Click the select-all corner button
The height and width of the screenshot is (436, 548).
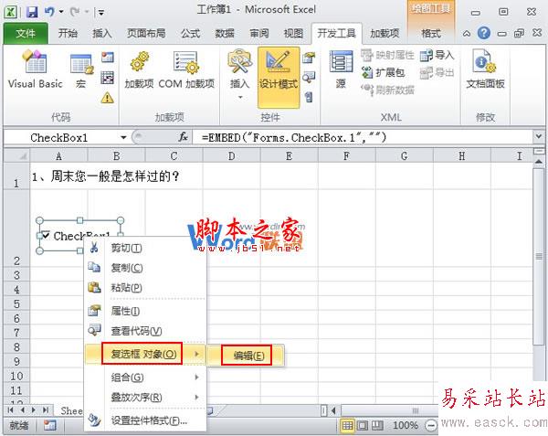(x=16, y=155)
